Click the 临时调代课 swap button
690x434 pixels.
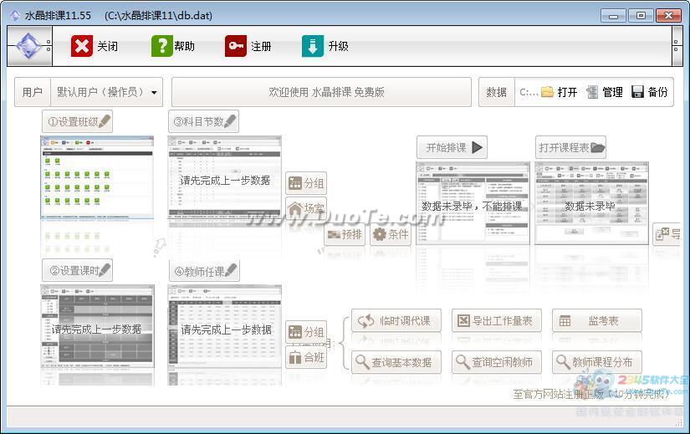(396, 320)
